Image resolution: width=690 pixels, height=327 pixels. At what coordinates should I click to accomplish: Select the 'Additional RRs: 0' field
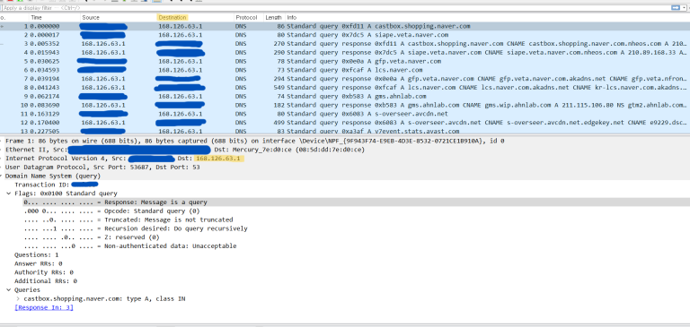click(46, 281)
